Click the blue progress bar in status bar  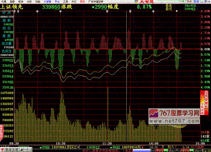coord(142,150)
